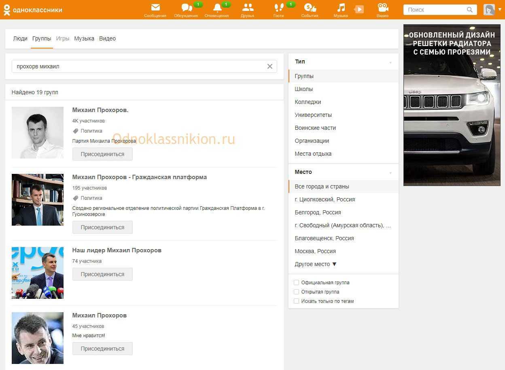
Task: Open События thumbs-up icon
Action: 310,8
